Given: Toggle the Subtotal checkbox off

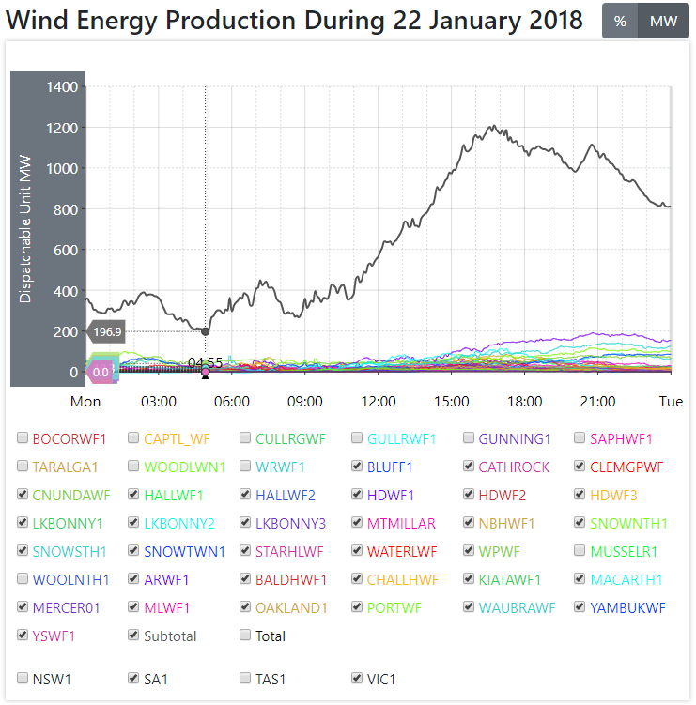Looking at the screenshot, I should tap(134, 636).
